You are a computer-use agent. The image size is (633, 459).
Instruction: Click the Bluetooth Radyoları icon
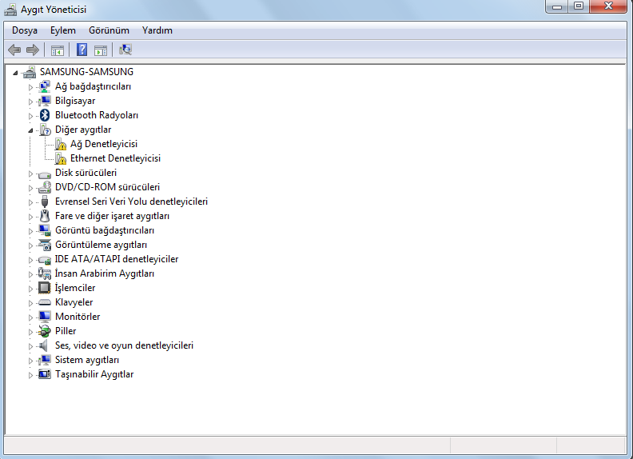45,115
